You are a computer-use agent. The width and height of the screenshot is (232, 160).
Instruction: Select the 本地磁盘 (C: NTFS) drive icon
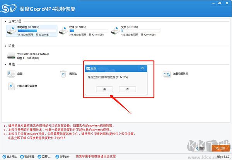[11, 31]
